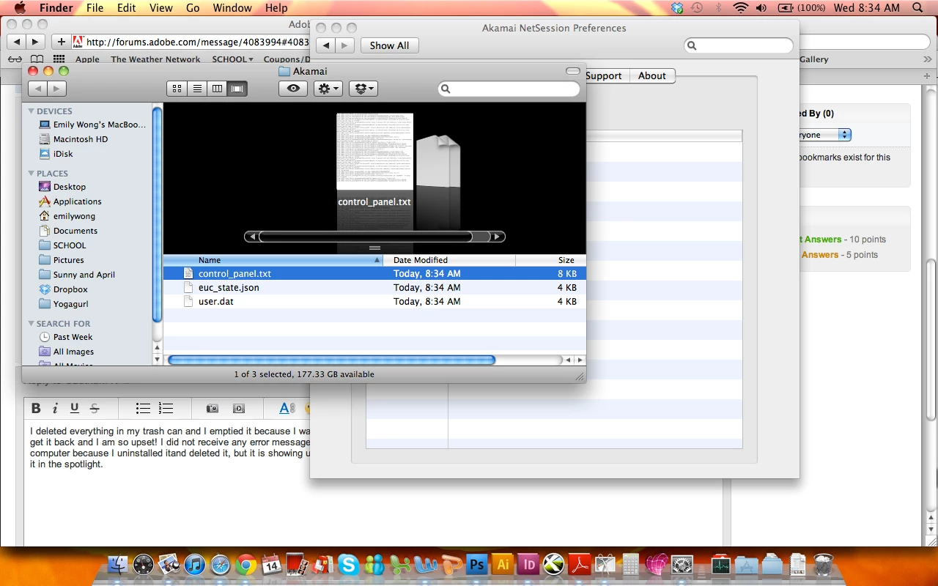
Task: Open Photoshop from the Dock
Action: point(477,565)
